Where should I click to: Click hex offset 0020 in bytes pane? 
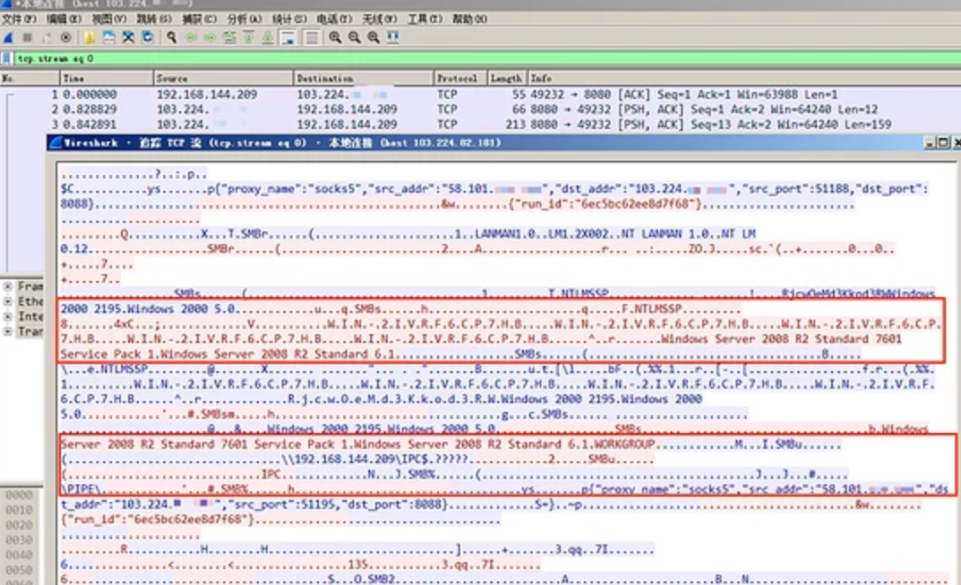(19, 525)
